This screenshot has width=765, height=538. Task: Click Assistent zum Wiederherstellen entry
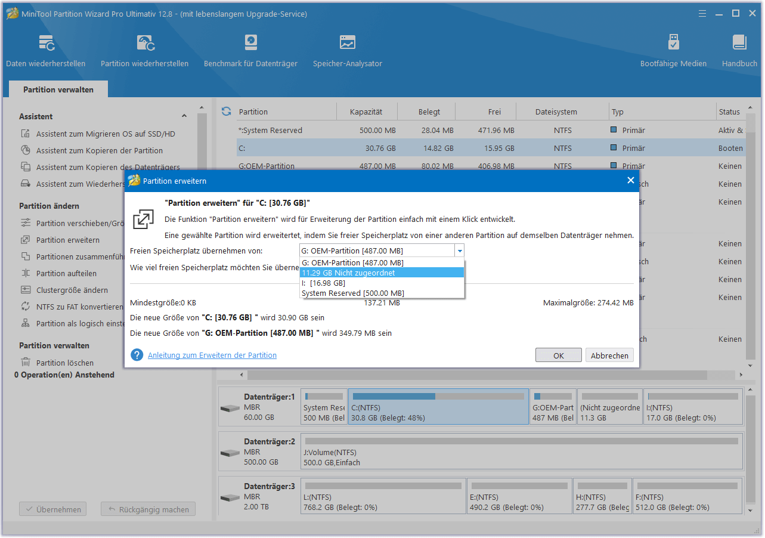(x=73, y=184)
